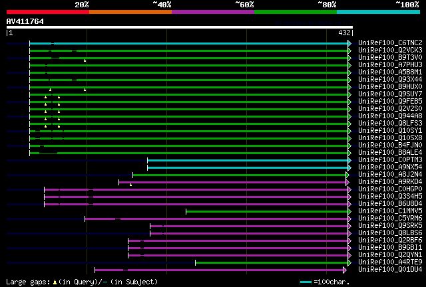Viewport: 426px width, 287px height.
Task: Click the yellow gap marker under A9RKD4 bar
Action: 130,185
